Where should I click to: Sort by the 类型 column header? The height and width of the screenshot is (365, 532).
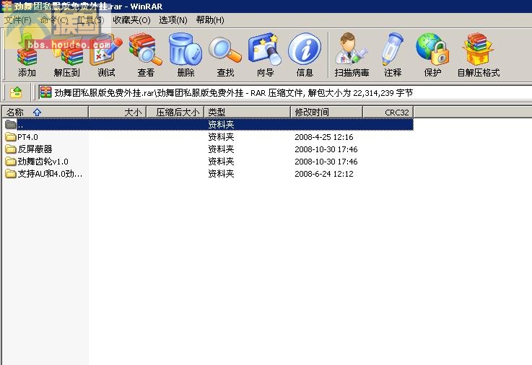(x=248, y=113)
